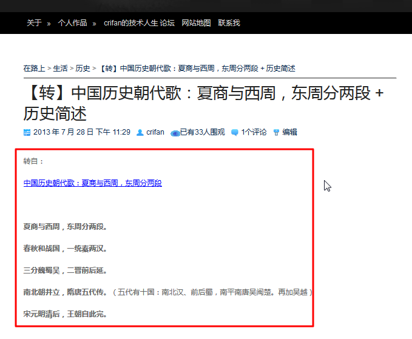412x339 pixels.
Task: Go to 历史 breadcrumb link
Action: [83, 69]
